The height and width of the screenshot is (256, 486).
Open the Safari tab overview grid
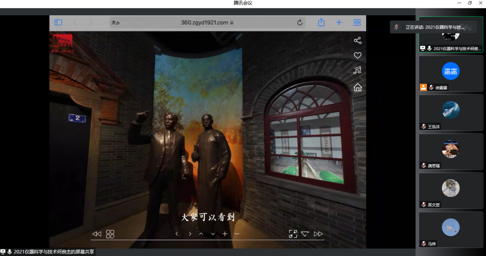click(x=357, y=23)
